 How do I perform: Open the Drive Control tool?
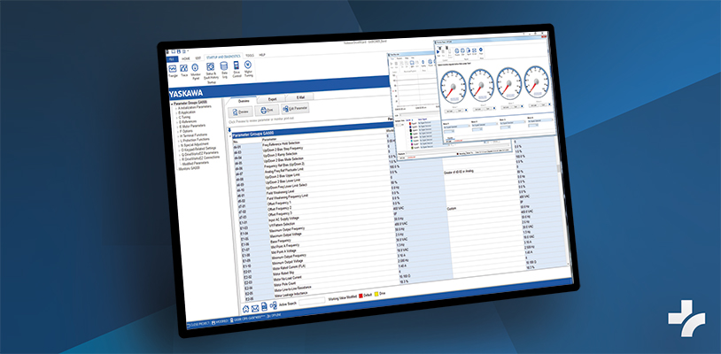point(236,68)
